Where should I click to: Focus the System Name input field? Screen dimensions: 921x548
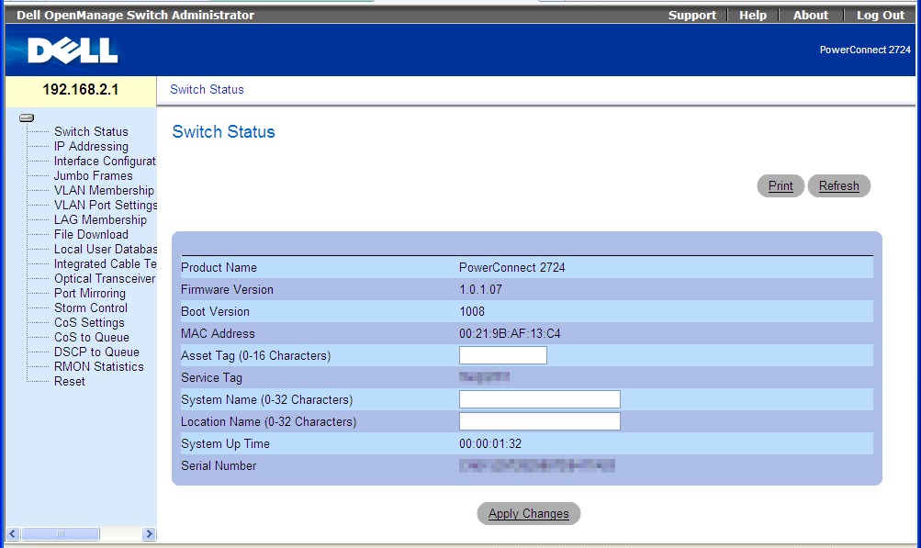pyautogui.click(x=539, y=399)
